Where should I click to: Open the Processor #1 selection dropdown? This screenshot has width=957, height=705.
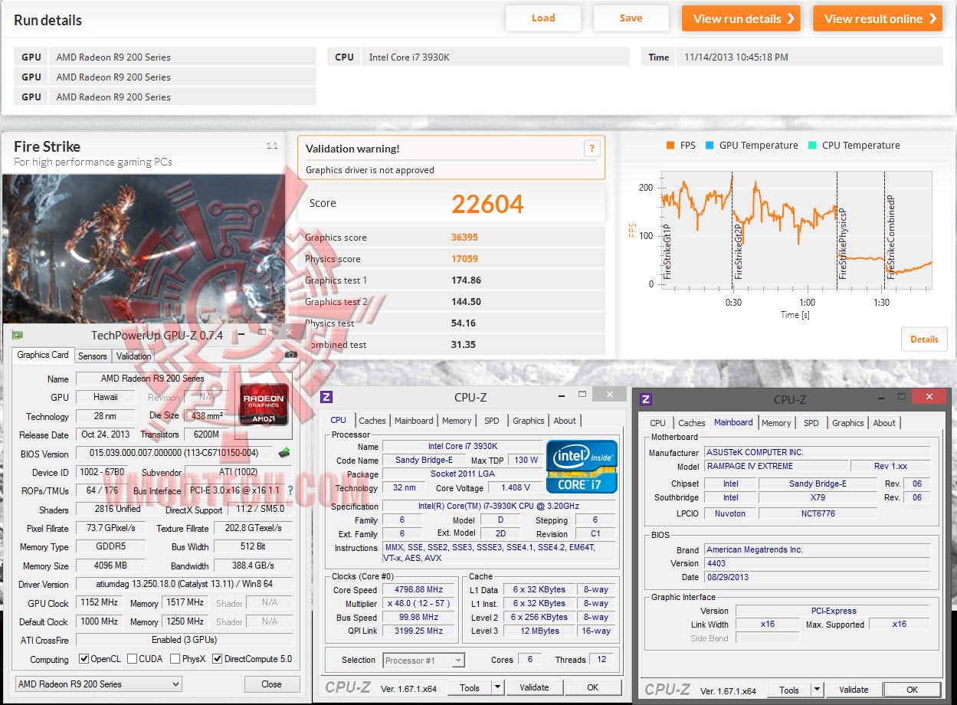(424, 660)
